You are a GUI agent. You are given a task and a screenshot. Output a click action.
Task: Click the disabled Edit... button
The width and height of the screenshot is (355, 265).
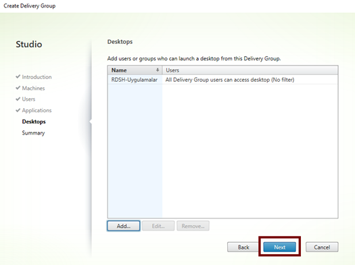click(x=158, y=226)
